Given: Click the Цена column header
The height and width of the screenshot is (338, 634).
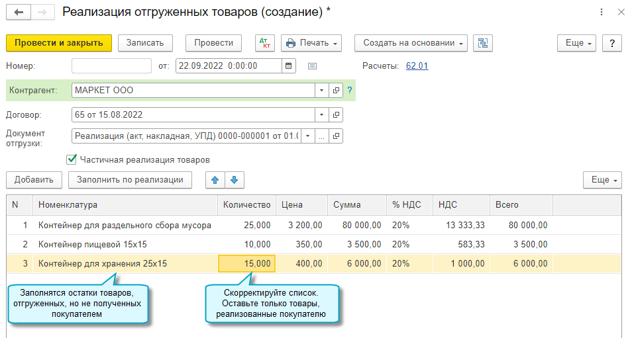Looking at the screenshot, I should point(301,205).
